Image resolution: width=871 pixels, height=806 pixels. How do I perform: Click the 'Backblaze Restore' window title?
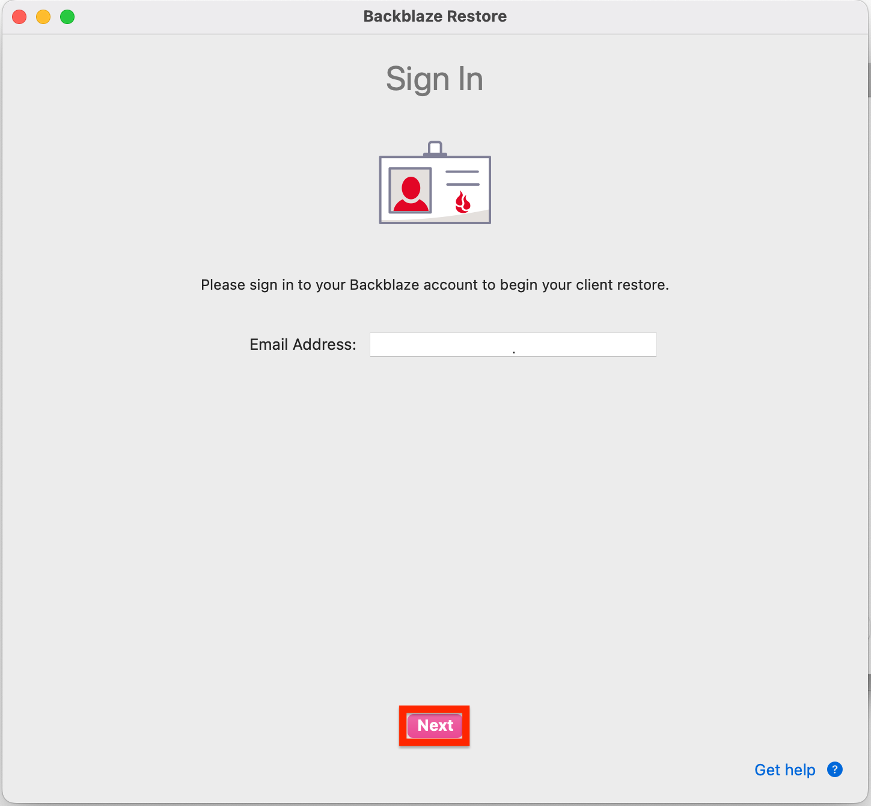click(x=435, y=16)
